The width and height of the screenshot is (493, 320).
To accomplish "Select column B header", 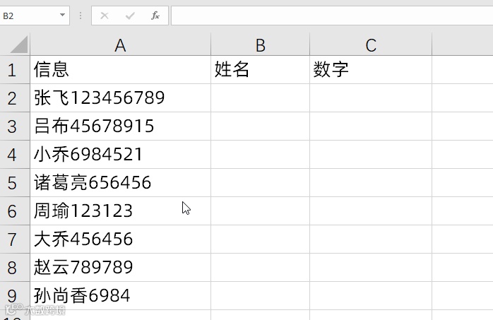I will click(261, 45).
